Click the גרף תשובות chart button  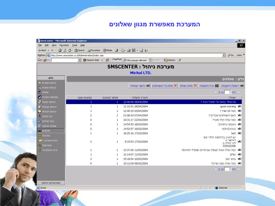(x=209, y=86)
